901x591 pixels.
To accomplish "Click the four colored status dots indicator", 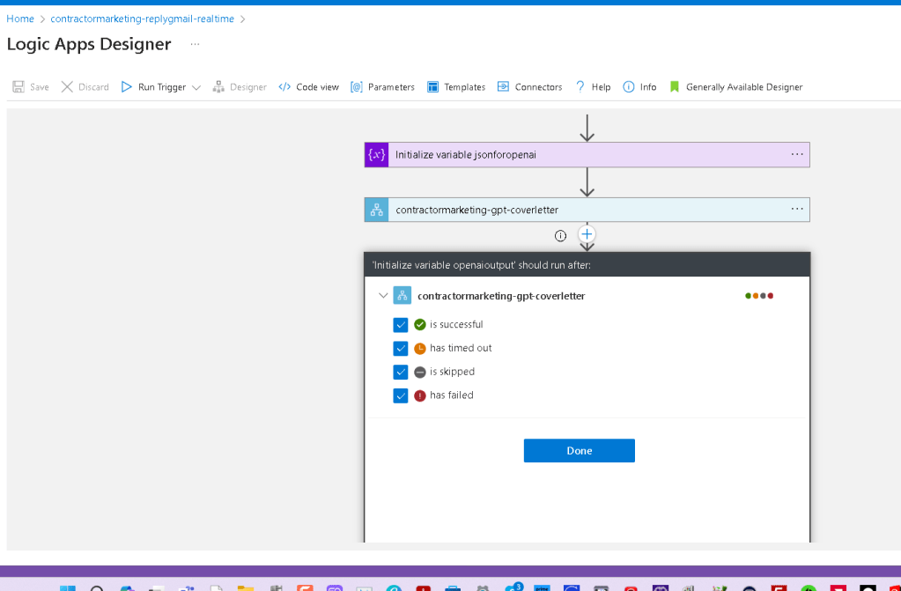I will pos(759,296).
